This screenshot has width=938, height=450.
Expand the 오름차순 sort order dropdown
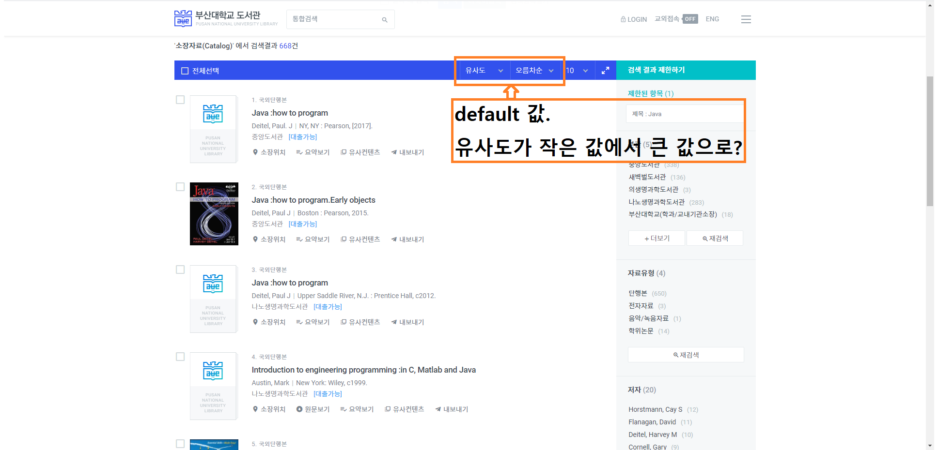click(534, 71)
